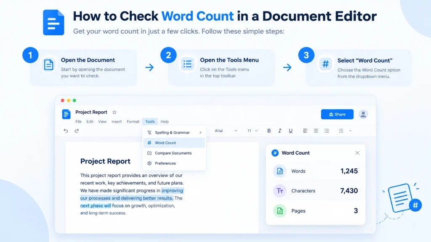431x242 pixels.
Task: Click the 'Open the Document' step title
Action: pos(88,60)
